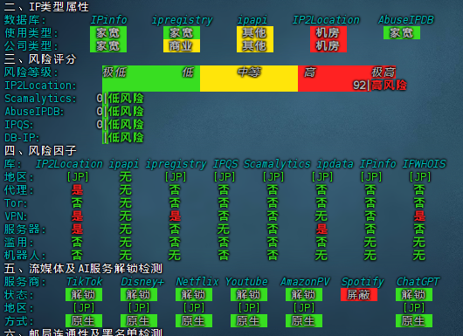Viewport: 463px width, 336px height.
Task: Click the '状态:' row label
Action: tap(18, 295)
